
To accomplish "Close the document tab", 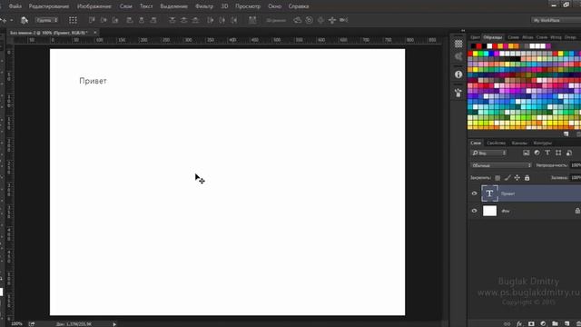I will point(94,33).
